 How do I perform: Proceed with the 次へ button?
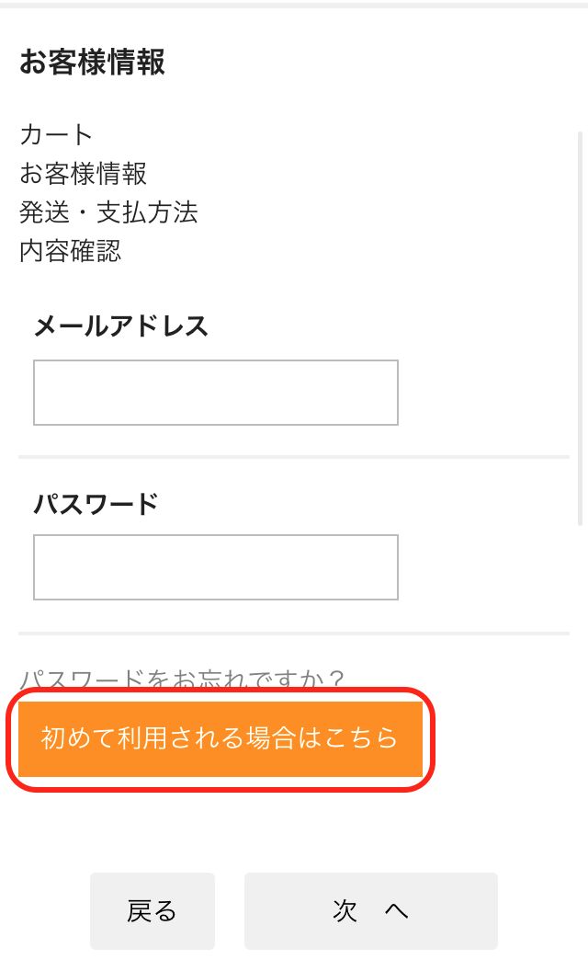(370, 910)
